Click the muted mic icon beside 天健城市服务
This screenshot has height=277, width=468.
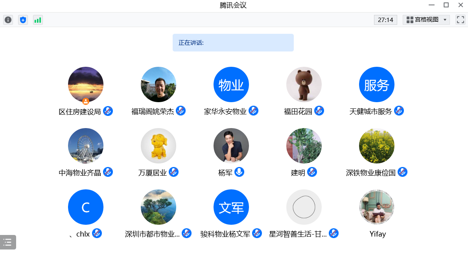(399, 111)
